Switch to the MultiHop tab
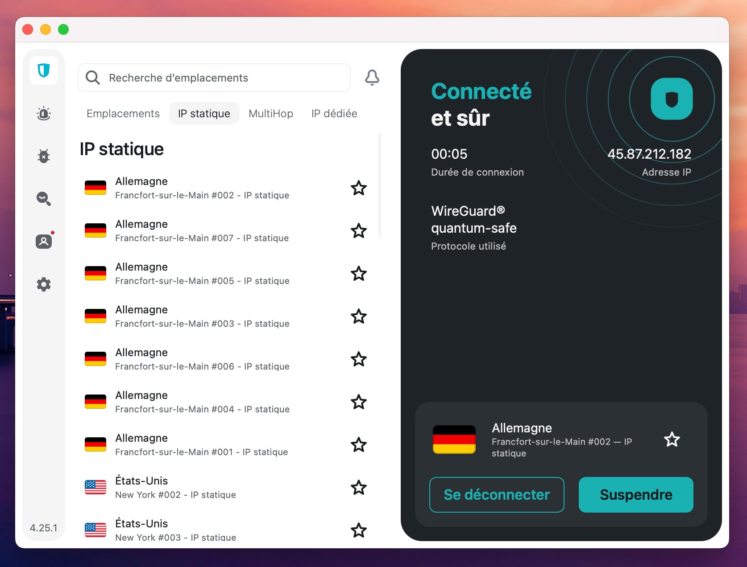The height and width of the screenshot is (567, 747). 271,114
